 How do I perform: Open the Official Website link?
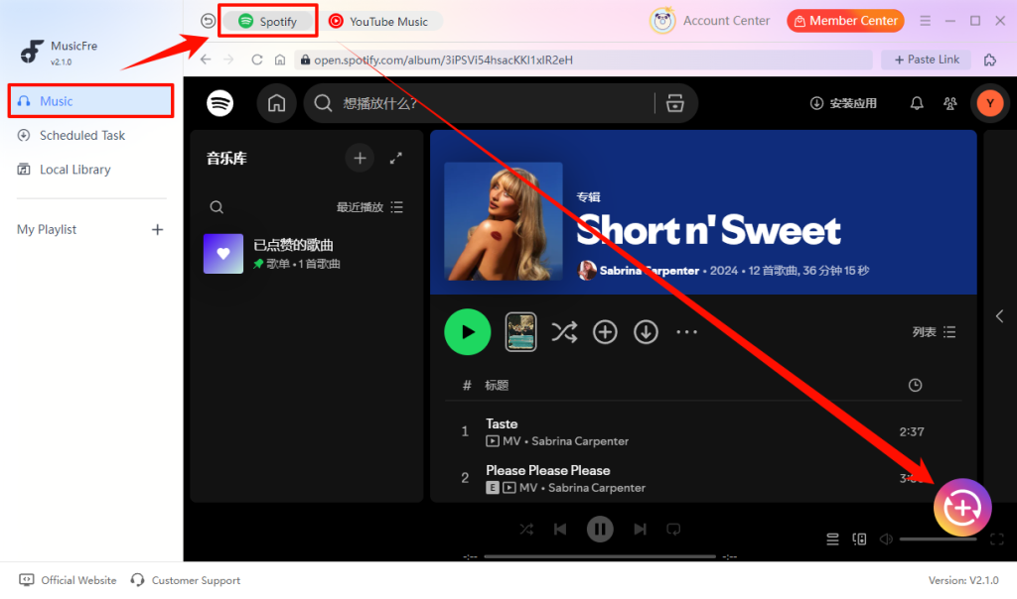[x=69, y=580]
